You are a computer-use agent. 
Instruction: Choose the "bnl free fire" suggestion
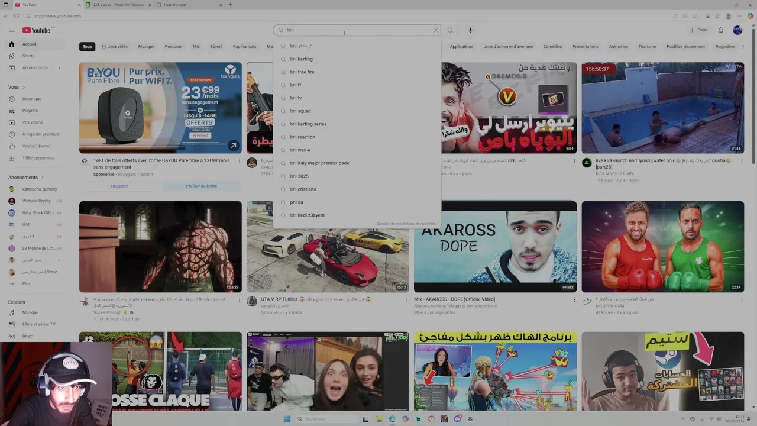point(357,72)
